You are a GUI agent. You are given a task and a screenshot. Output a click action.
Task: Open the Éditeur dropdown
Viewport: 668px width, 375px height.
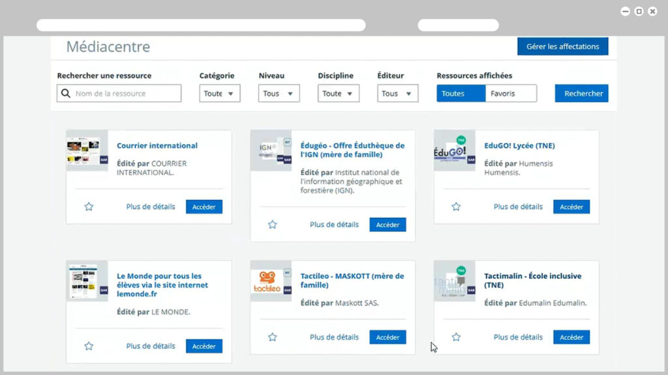point(397,94)
